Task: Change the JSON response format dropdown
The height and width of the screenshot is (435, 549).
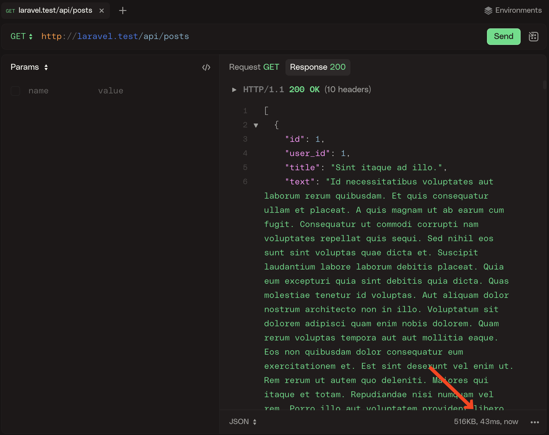Action: [243, 422]
